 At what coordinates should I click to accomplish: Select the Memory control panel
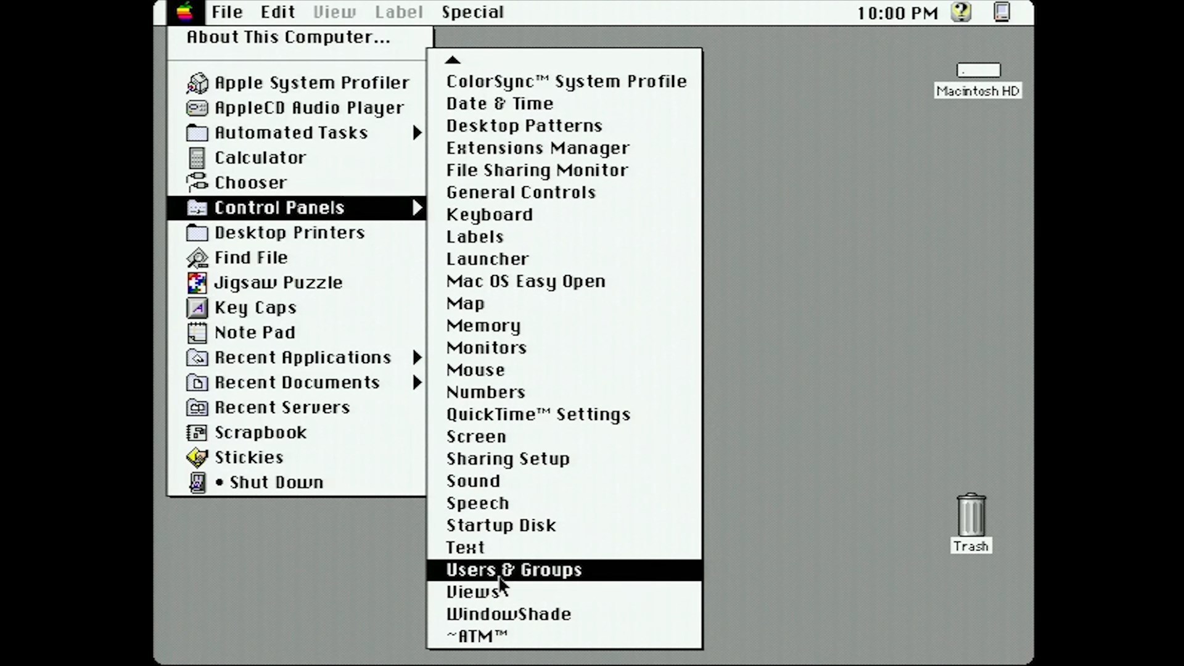click(483, 324)
